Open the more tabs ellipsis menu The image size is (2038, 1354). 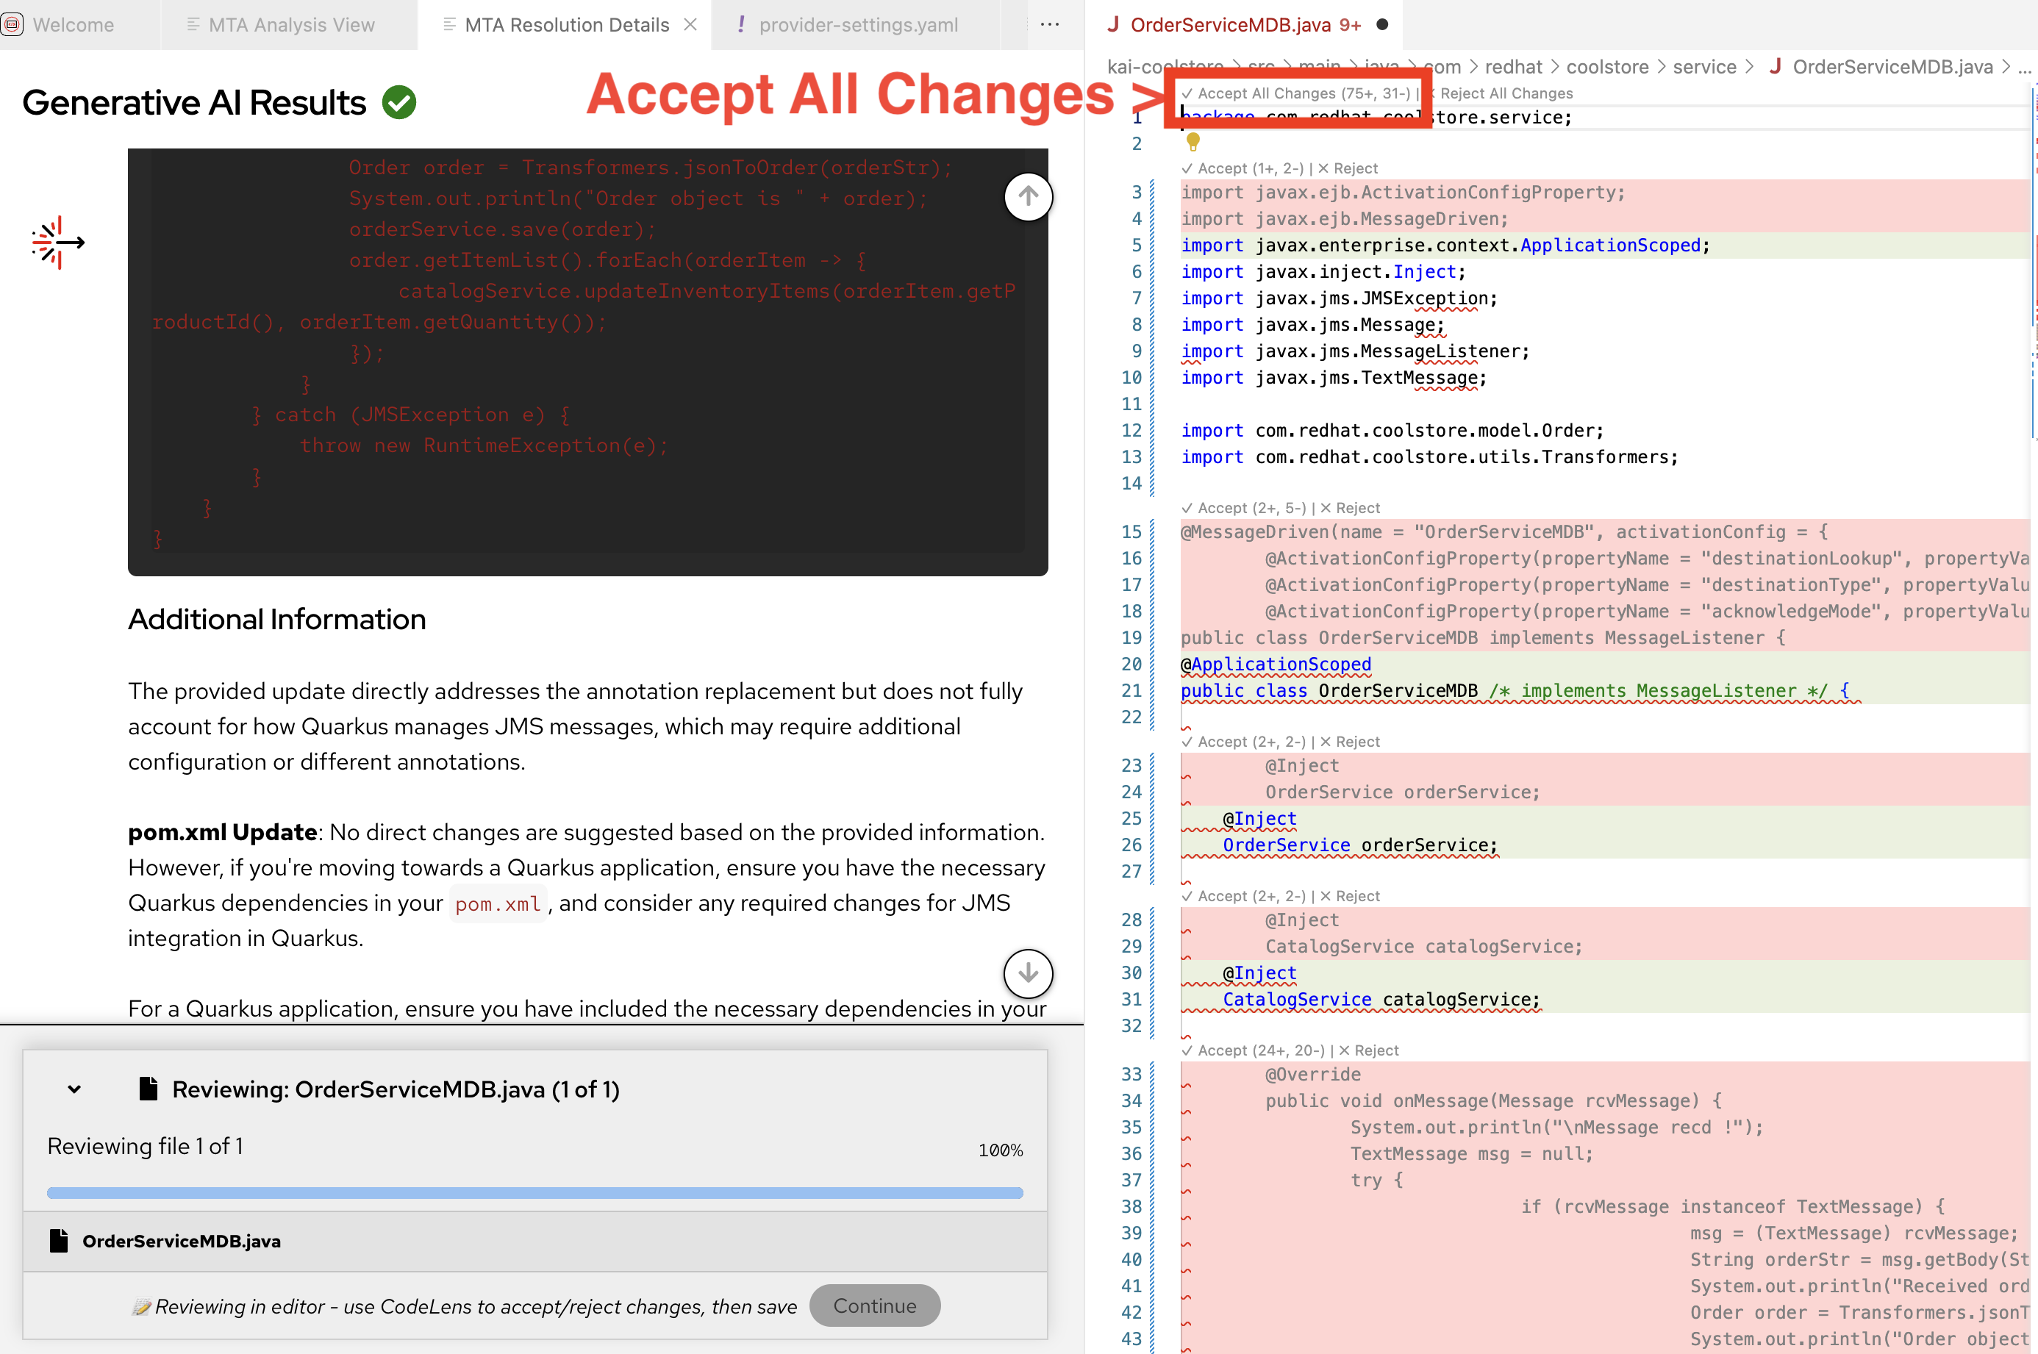click(x=1049, y=24)
